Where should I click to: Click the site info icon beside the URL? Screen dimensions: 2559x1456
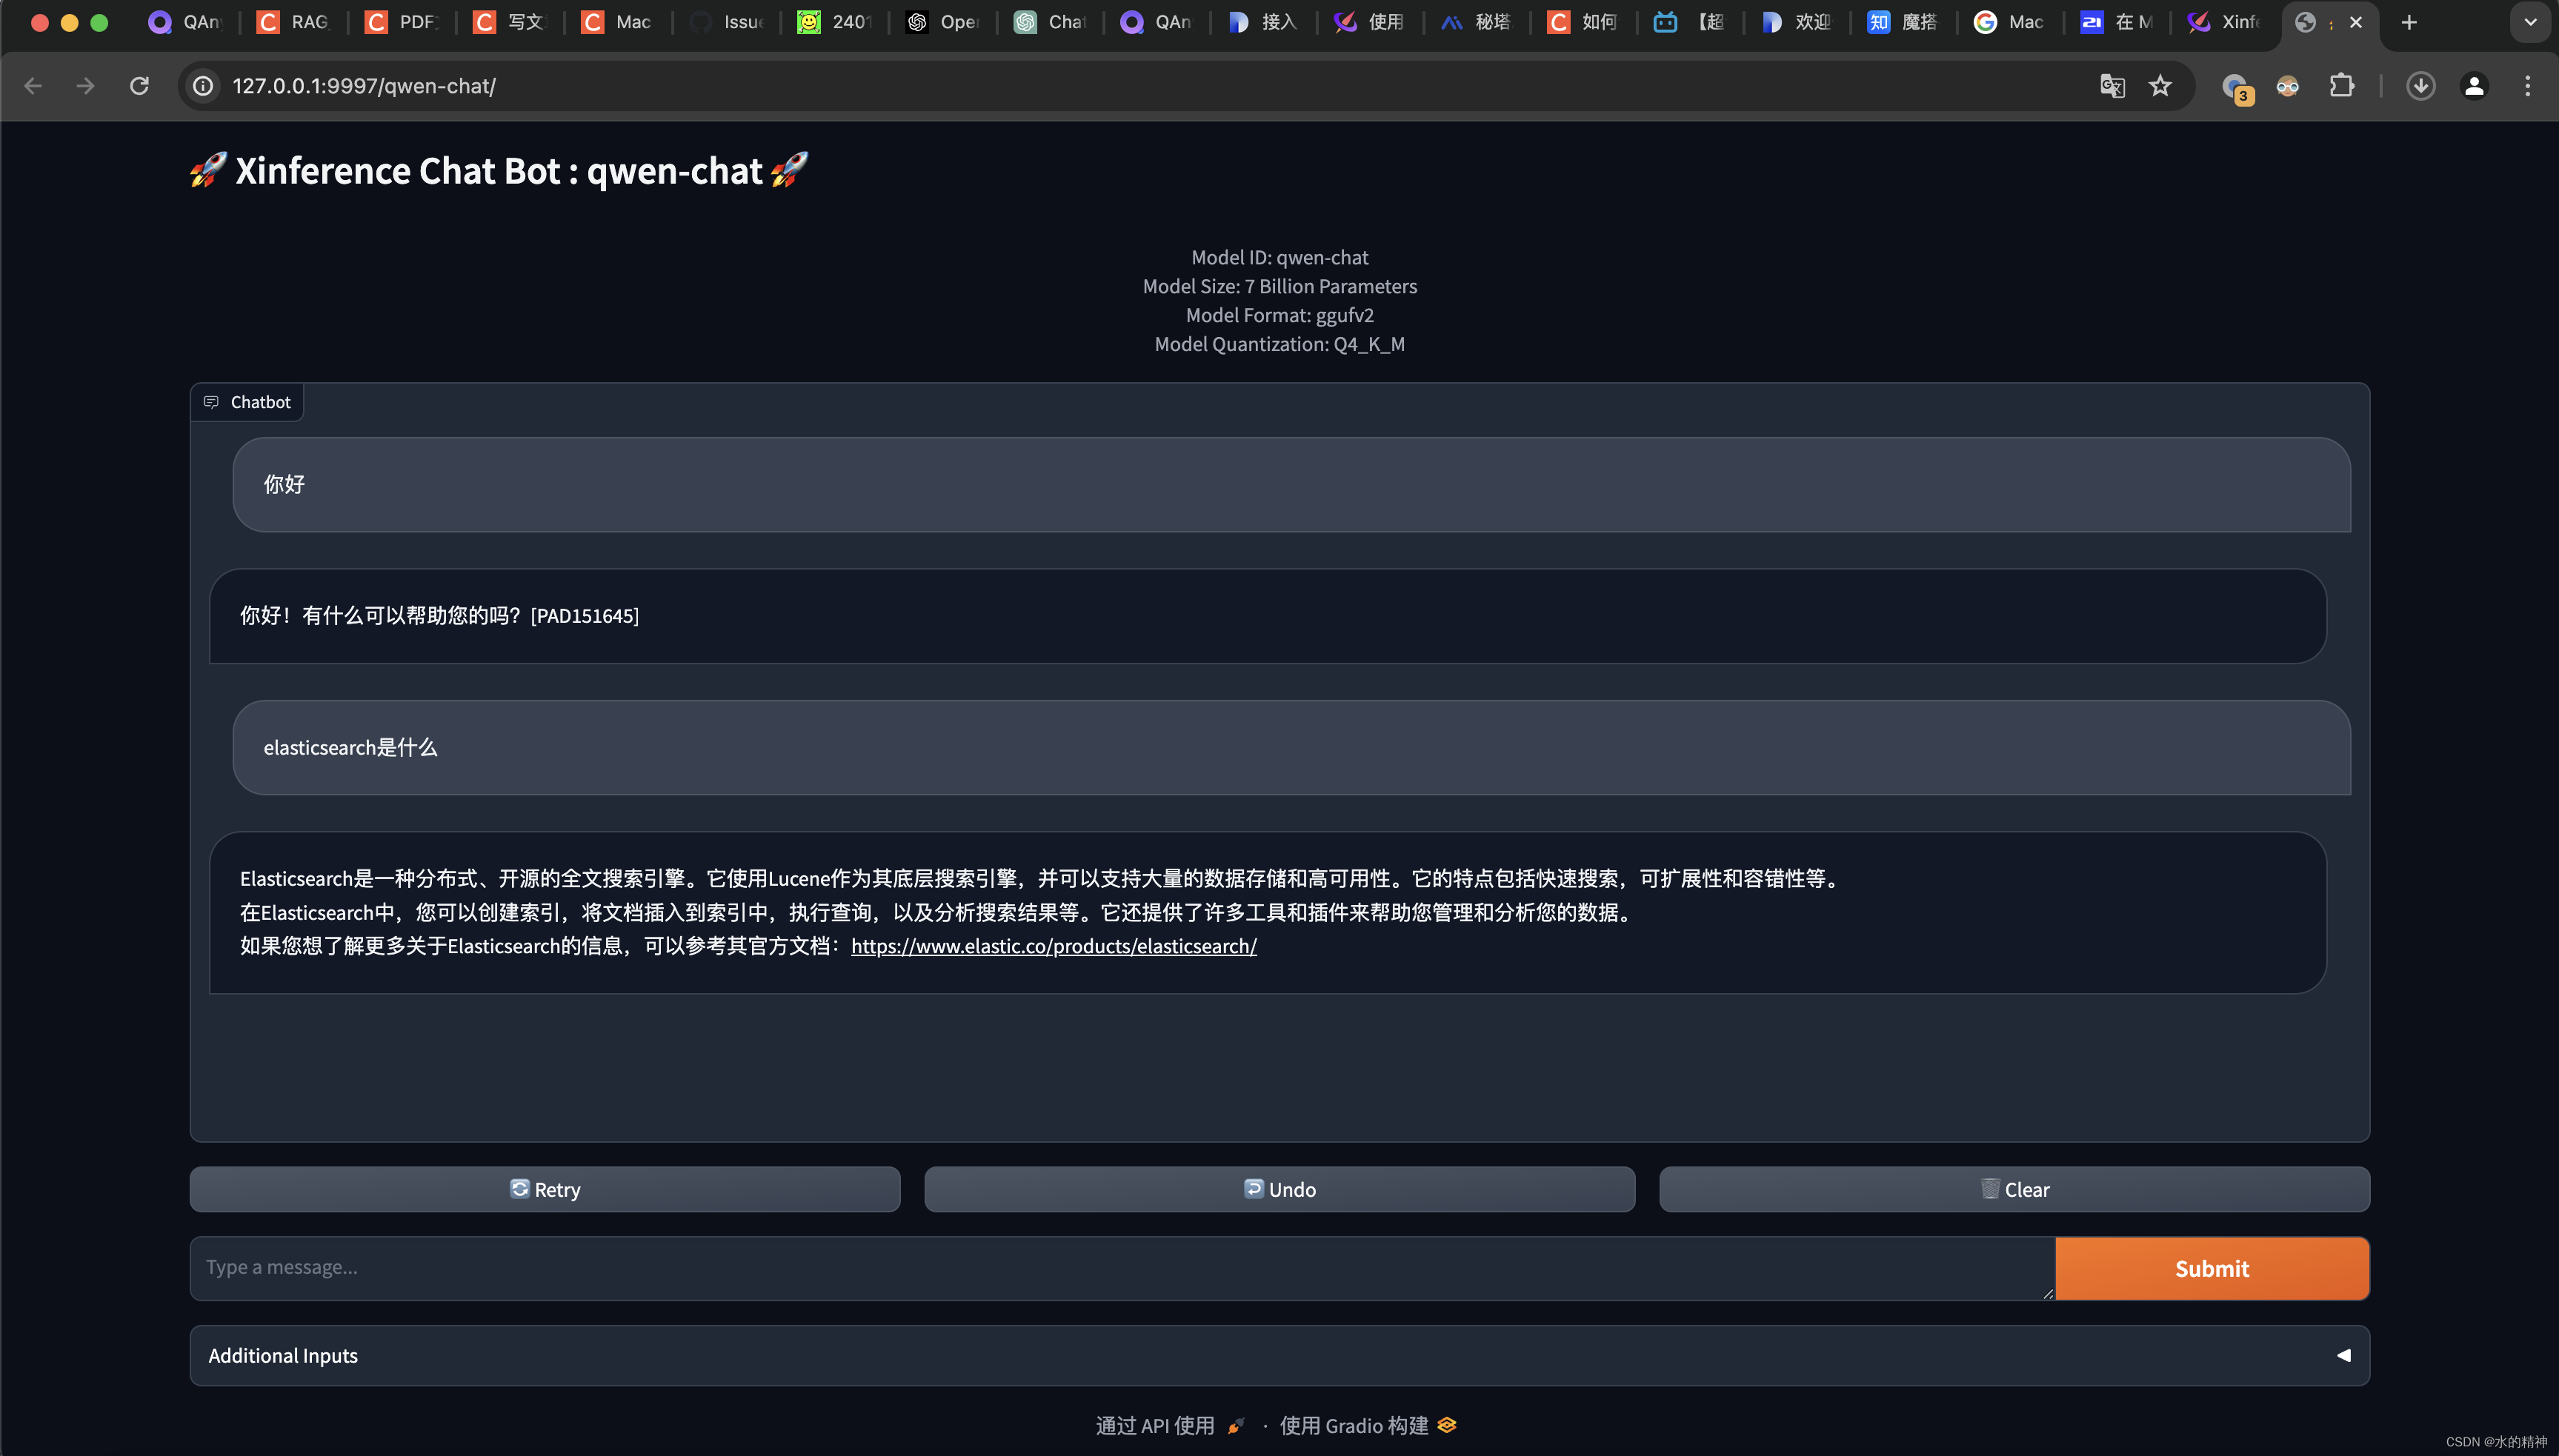(202, 86)
